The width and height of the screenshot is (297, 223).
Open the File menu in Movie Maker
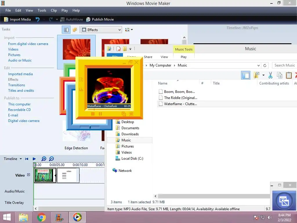click(x=8, y=10)
